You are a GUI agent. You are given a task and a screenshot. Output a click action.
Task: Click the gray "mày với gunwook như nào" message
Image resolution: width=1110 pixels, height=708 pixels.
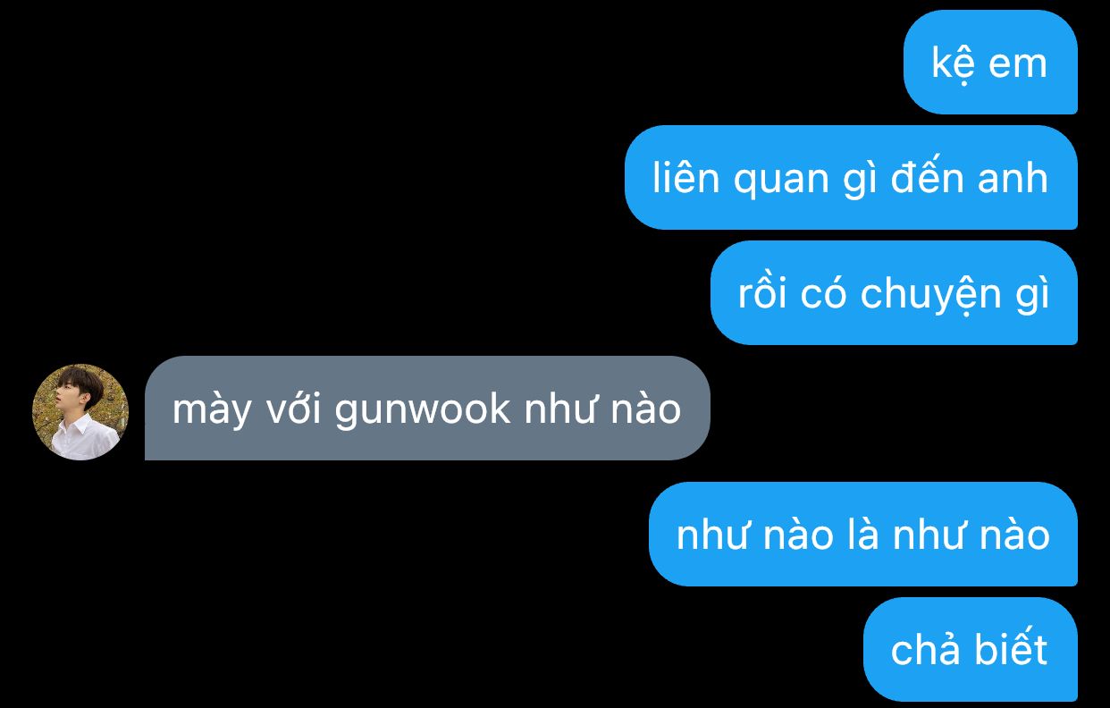(x=427, y=409)
